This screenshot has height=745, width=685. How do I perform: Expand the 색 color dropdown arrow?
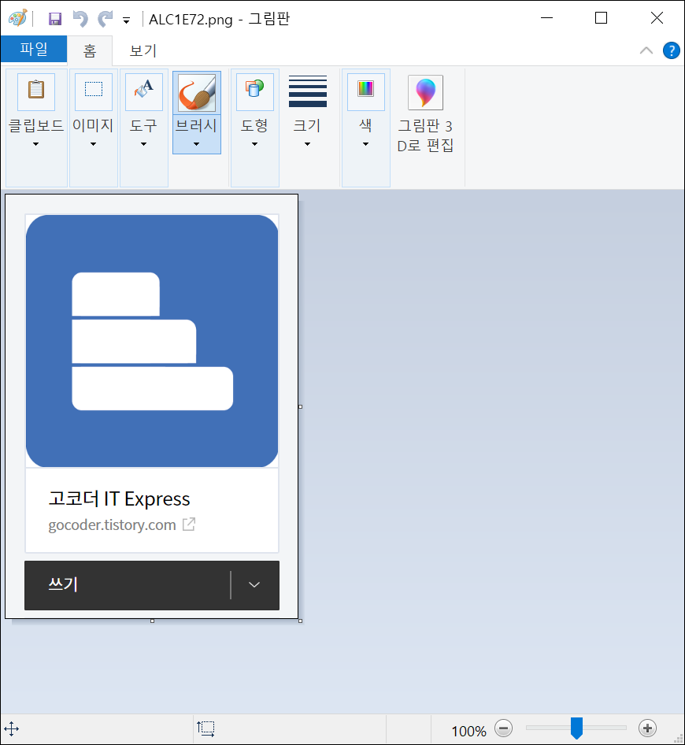click(365, 144)
